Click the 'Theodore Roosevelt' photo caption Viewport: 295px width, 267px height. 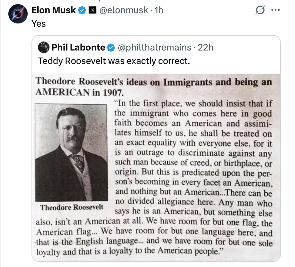tap(72, 207)
